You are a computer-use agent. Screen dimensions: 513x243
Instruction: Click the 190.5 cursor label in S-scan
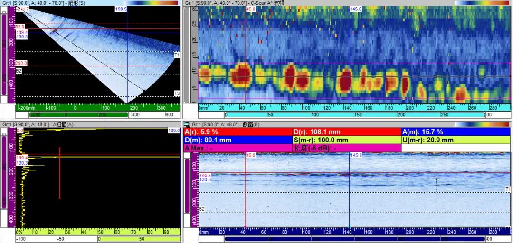coord(121,9)
